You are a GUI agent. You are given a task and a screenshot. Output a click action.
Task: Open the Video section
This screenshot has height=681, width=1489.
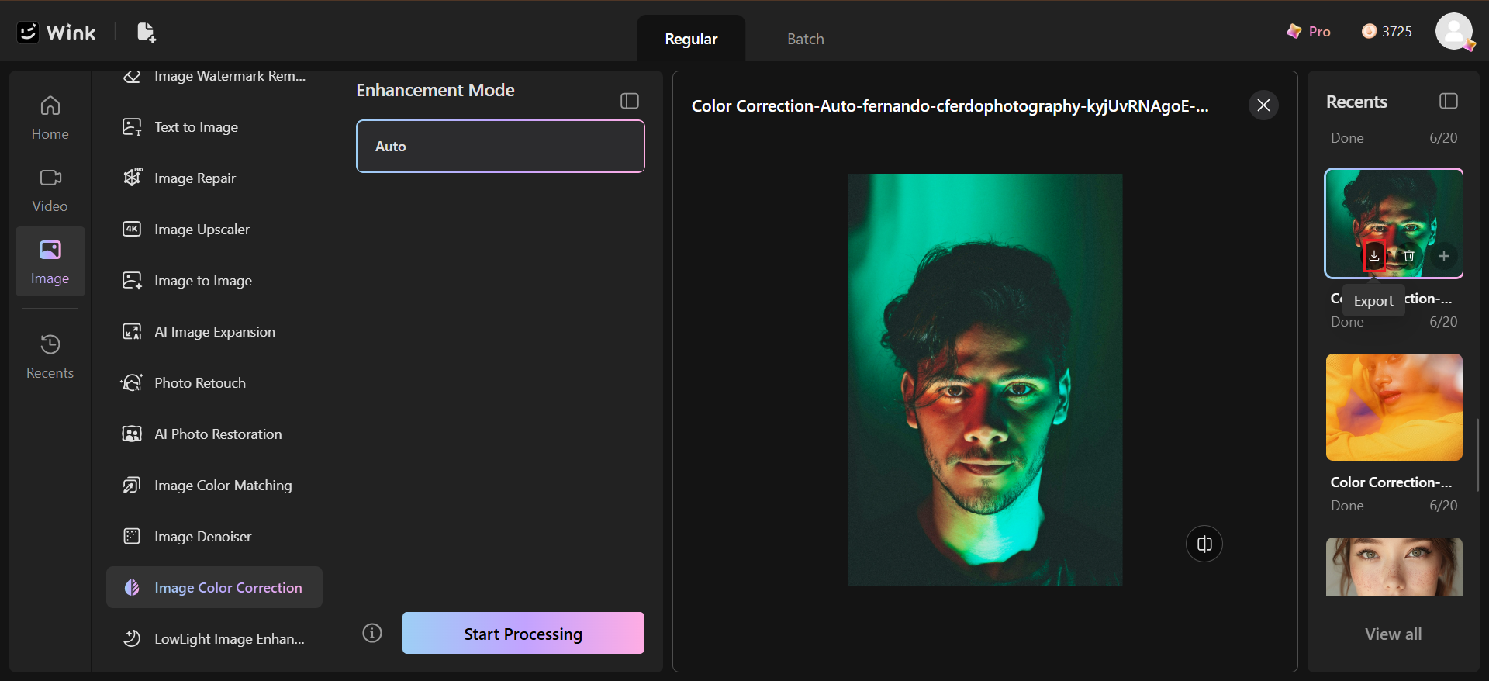point(50,190)
